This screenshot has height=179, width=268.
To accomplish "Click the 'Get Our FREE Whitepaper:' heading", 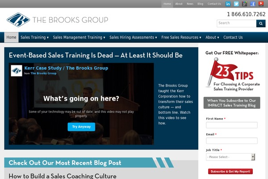I will coord(232,53).
